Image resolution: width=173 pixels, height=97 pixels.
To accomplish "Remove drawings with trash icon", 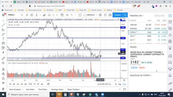I will coord(3,89).
